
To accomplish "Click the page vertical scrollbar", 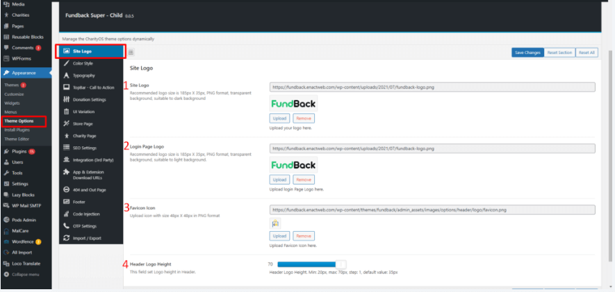I will click(x=611, y=156).
